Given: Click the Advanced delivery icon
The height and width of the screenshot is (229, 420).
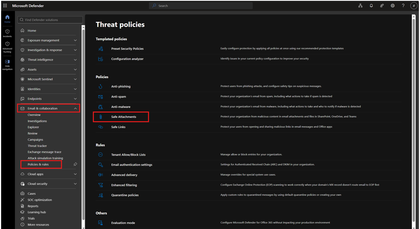Looking at the screenshot, I should (x=101, y=175).
